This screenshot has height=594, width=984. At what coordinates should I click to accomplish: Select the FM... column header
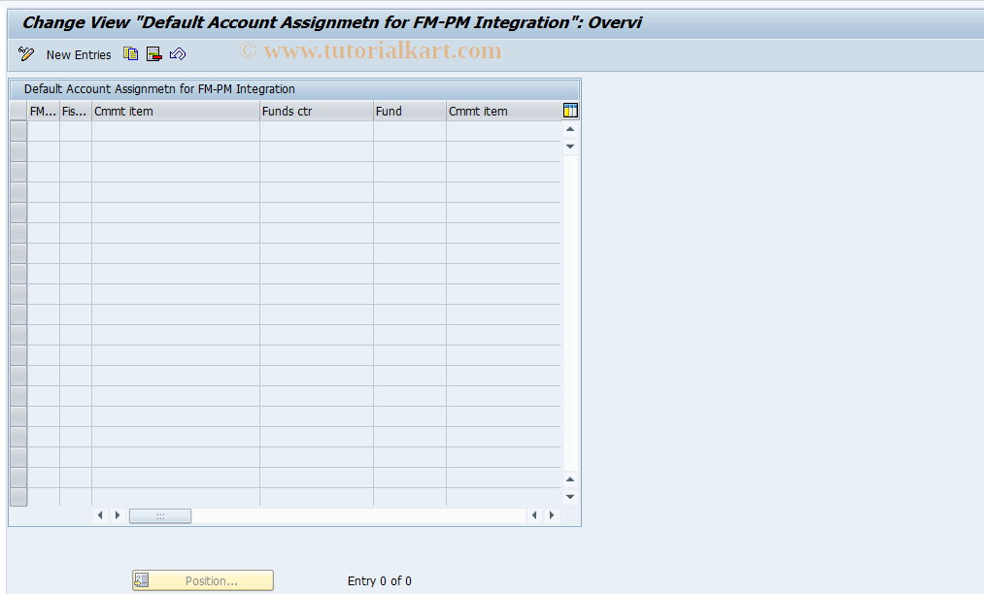44,111
